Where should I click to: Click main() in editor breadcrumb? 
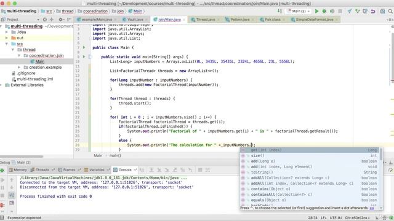coord(115,155)
